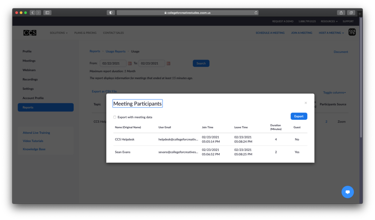Viewport: 375px width, 220px height.
Task: Close the Meeting Participants dialog
Action: point(306,103)
